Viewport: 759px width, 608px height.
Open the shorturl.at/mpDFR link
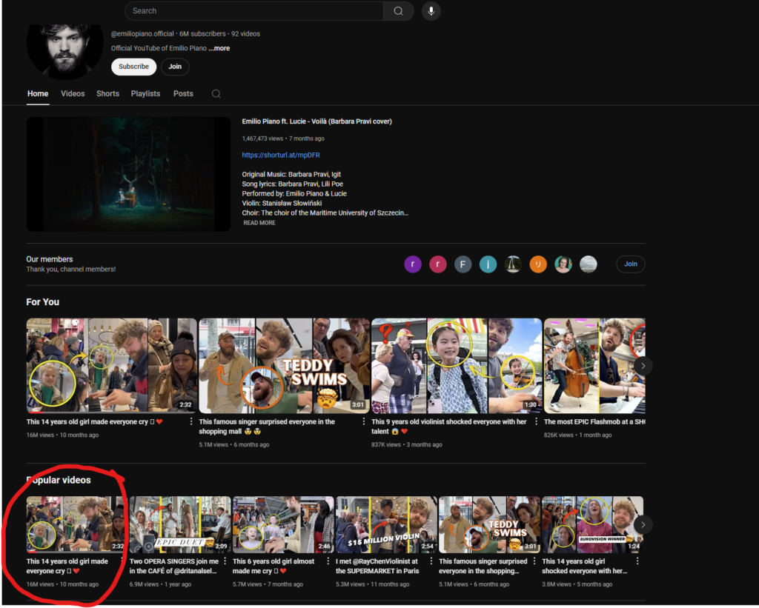(x=281, y=156)
